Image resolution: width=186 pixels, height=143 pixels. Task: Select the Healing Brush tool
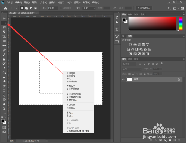coord(4,50)
